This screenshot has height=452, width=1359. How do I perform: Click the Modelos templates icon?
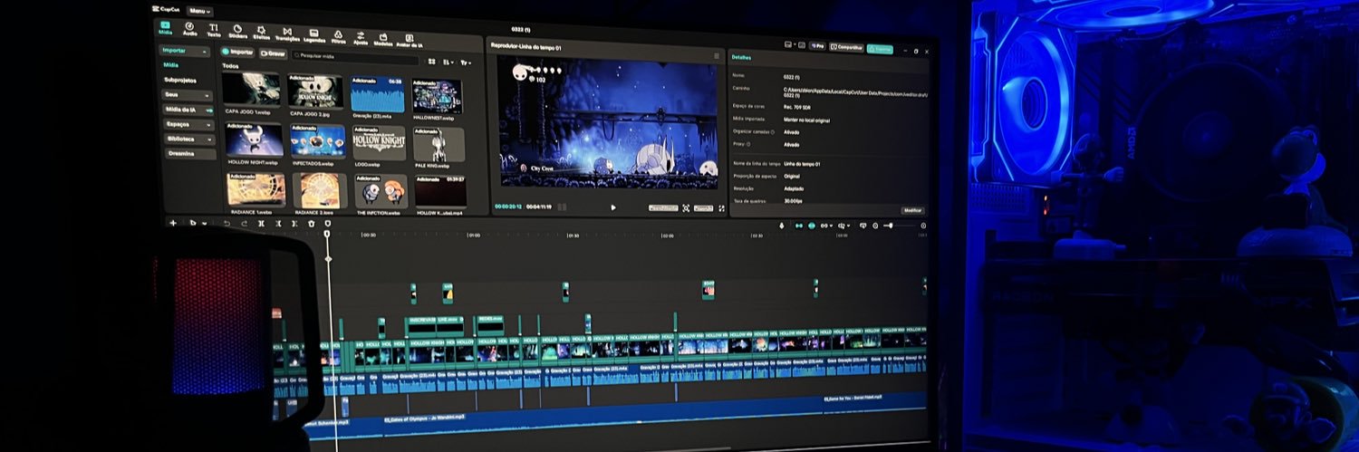click(383, 39)
